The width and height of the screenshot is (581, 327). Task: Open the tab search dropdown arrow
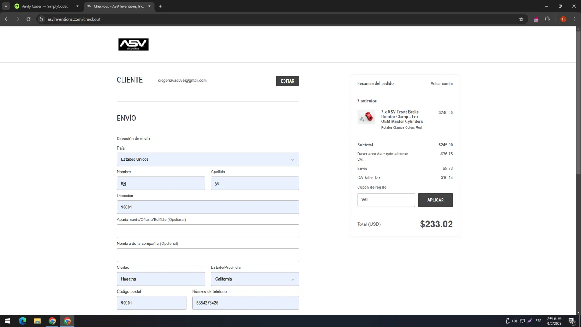pyautogui.click(x=6, y=6)
